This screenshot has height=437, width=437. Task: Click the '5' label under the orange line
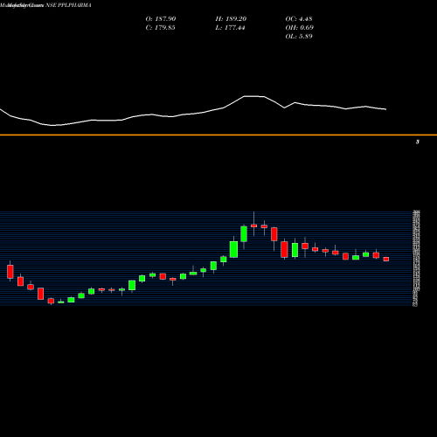[418, 142]
